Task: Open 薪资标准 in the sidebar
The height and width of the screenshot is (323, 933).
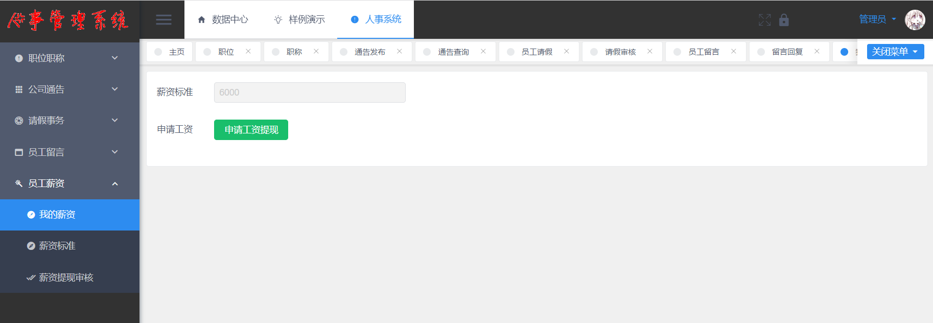Action: pyautogui.click(x=69, y=246)
